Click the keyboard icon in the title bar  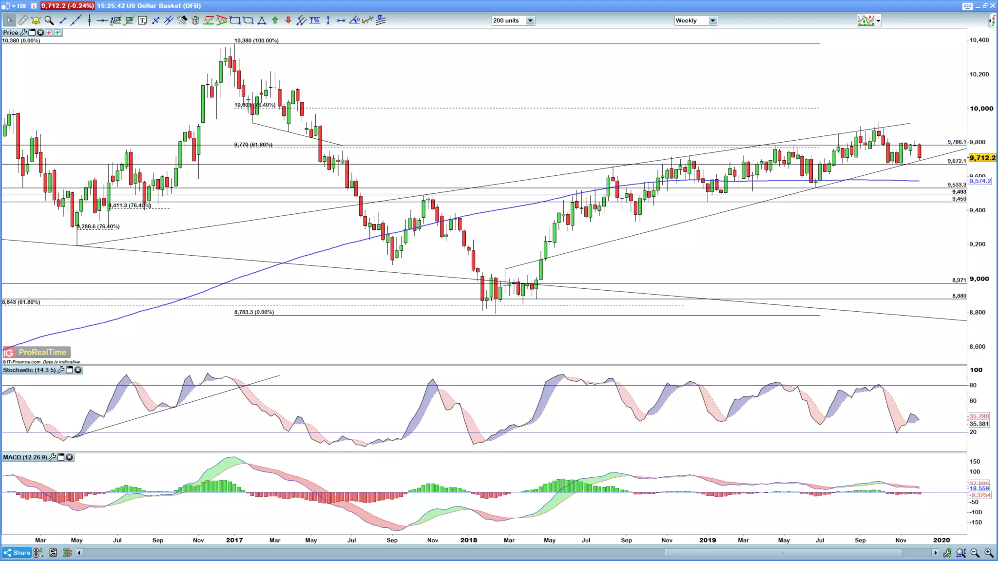tap(967, 6)
